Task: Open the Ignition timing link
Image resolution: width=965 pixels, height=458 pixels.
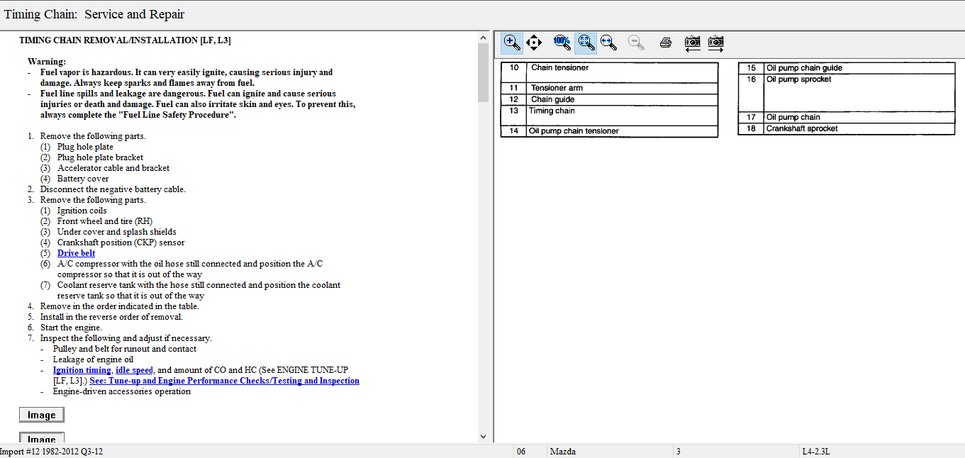Action: tap(82, 370)
